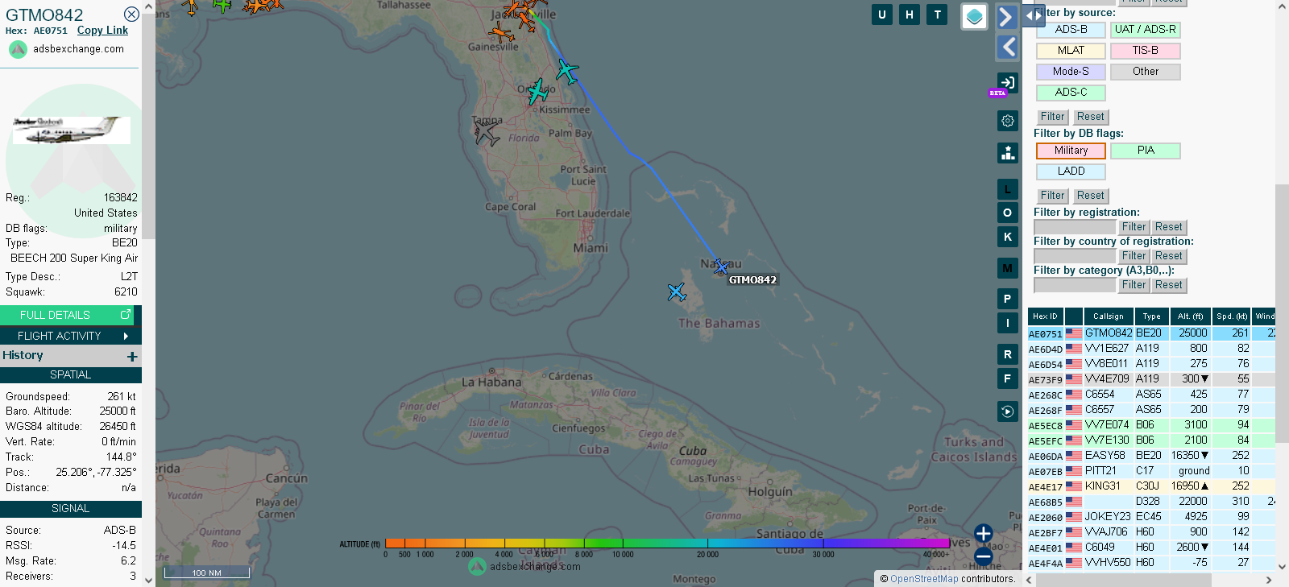This screenshot has height=587, width=1289.
Task: Select the Mode-S source filter
Action: pyautogui.click(x=1071, y=72)
